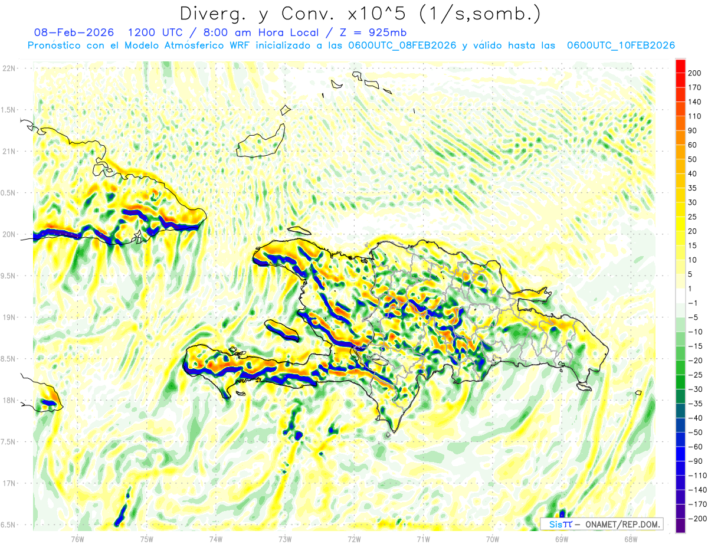Click the colorbar value 90
Image resolution: width=708 pixels, height=547 pixels.
[693, 131]
